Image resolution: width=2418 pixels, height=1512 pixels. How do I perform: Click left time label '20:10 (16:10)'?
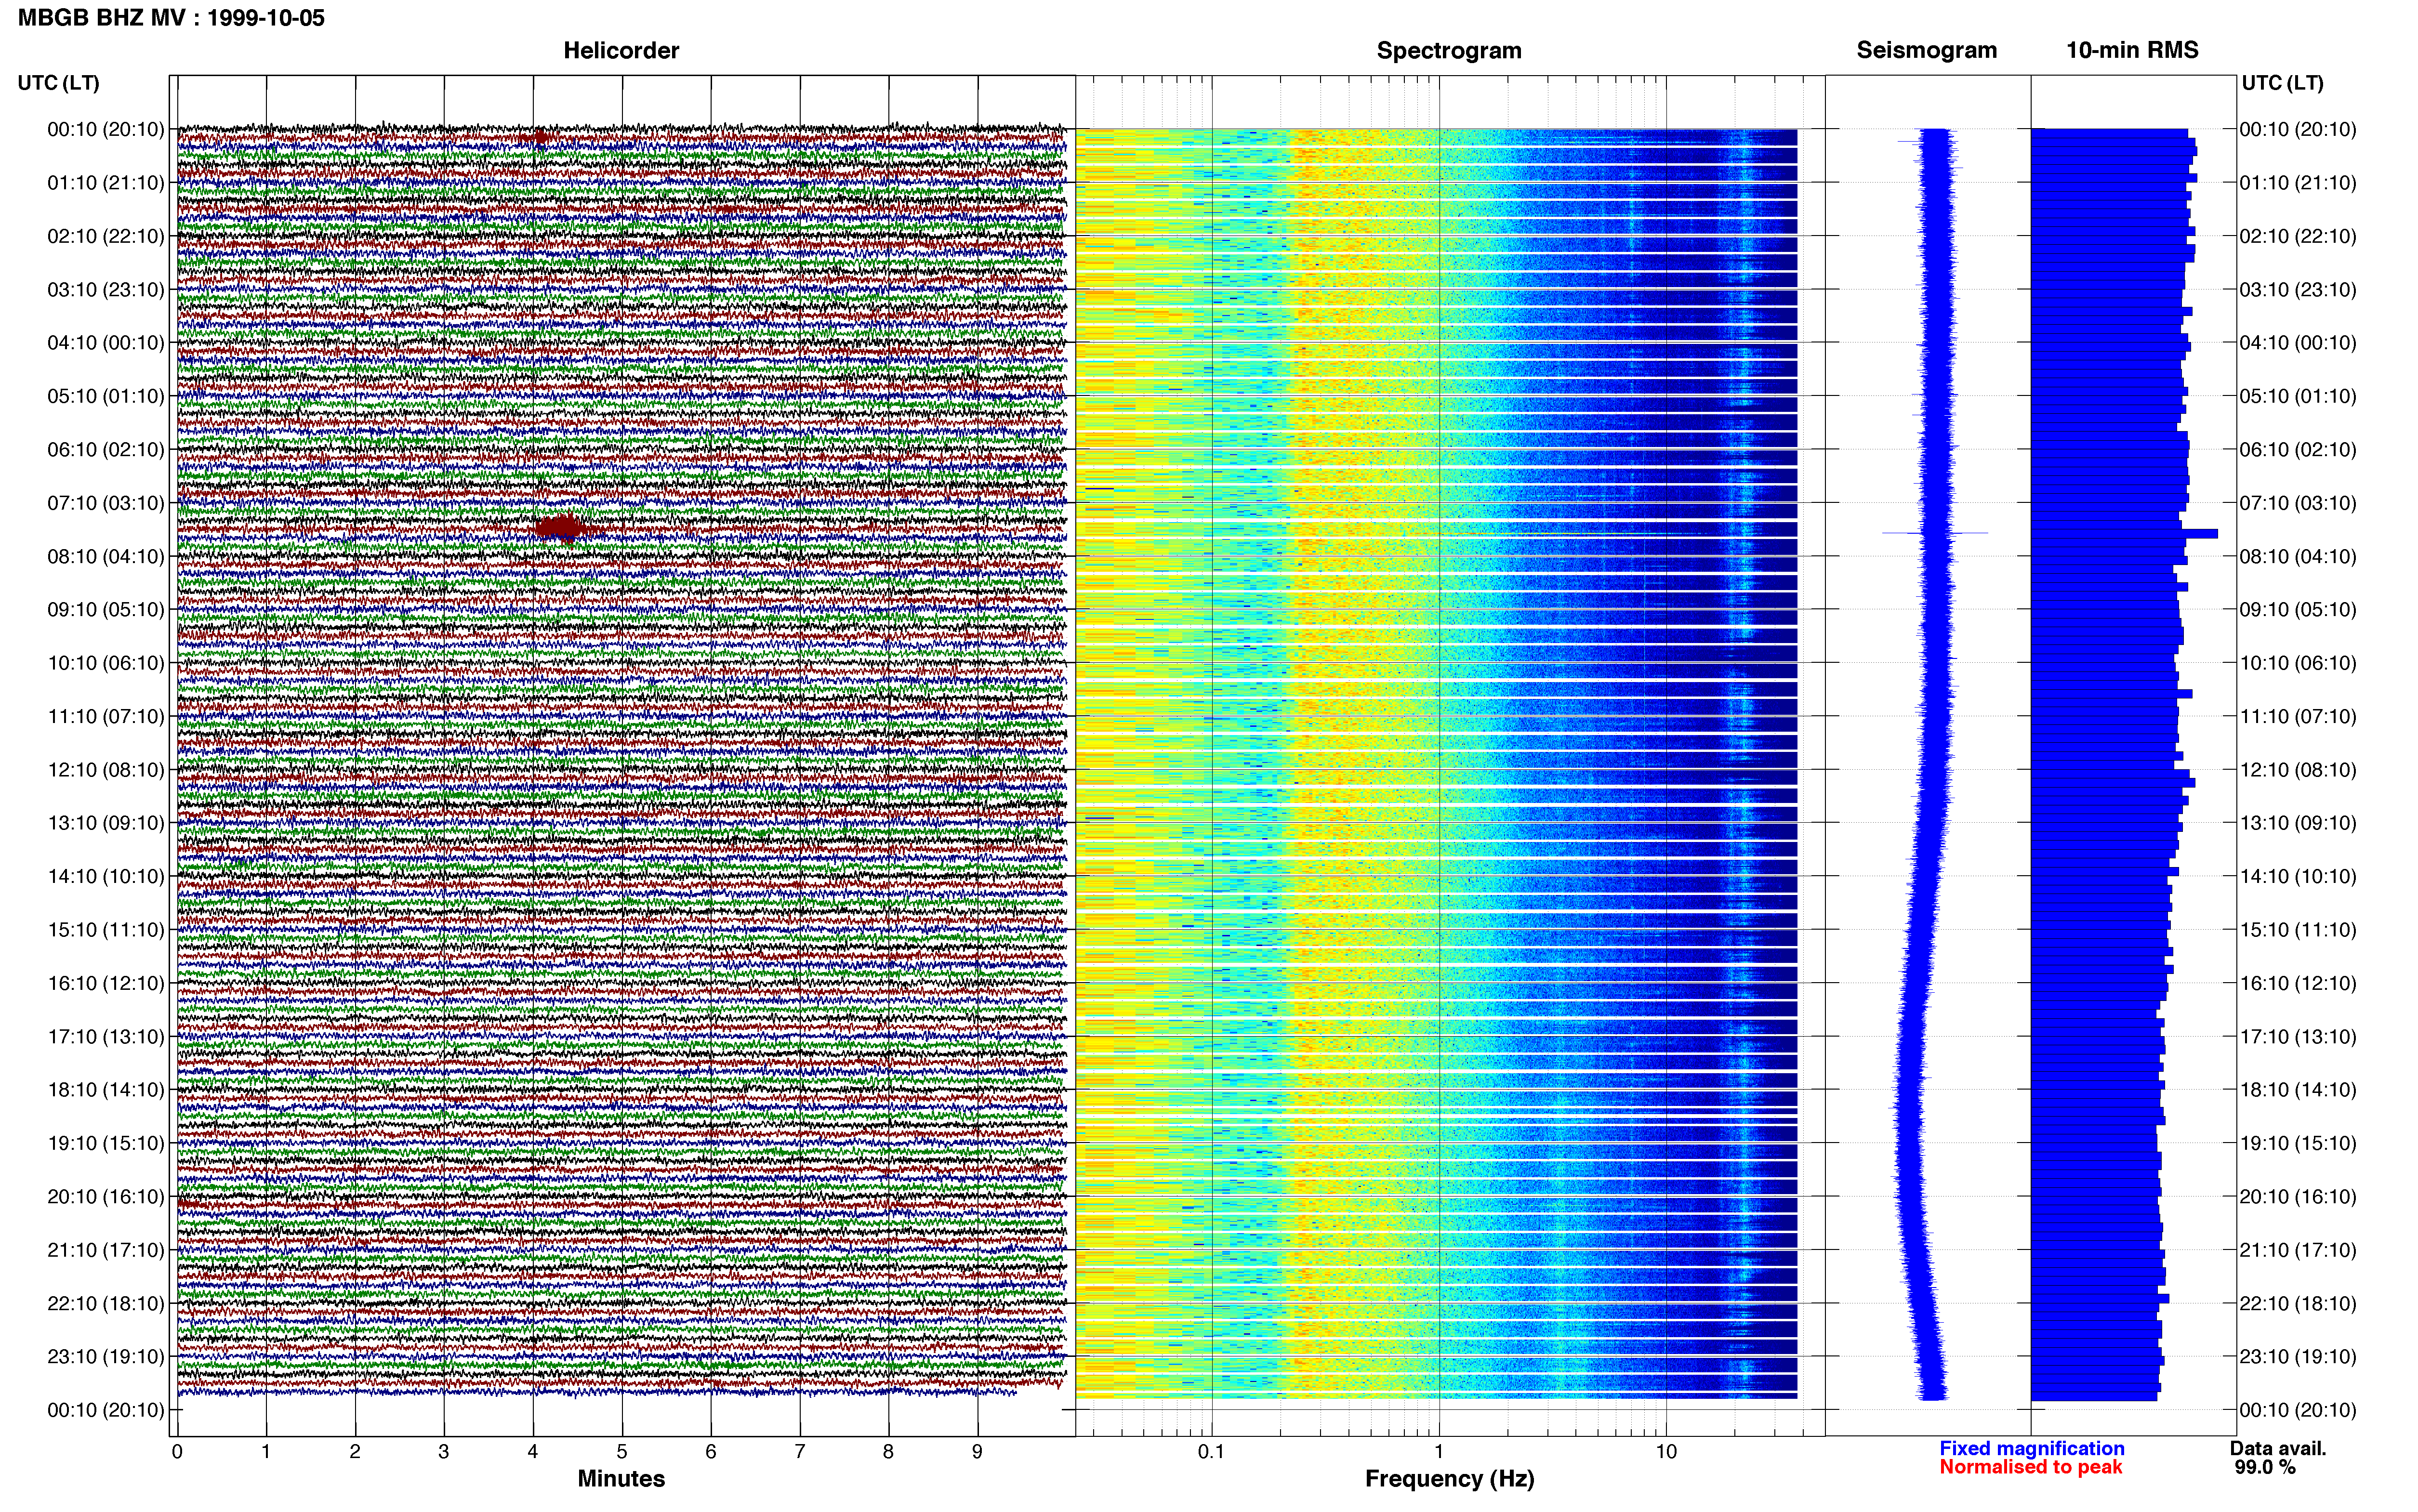click(x=106, y=1197)
